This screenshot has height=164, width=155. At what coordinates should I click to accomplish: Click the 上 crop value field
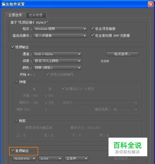tap(24, 135)
